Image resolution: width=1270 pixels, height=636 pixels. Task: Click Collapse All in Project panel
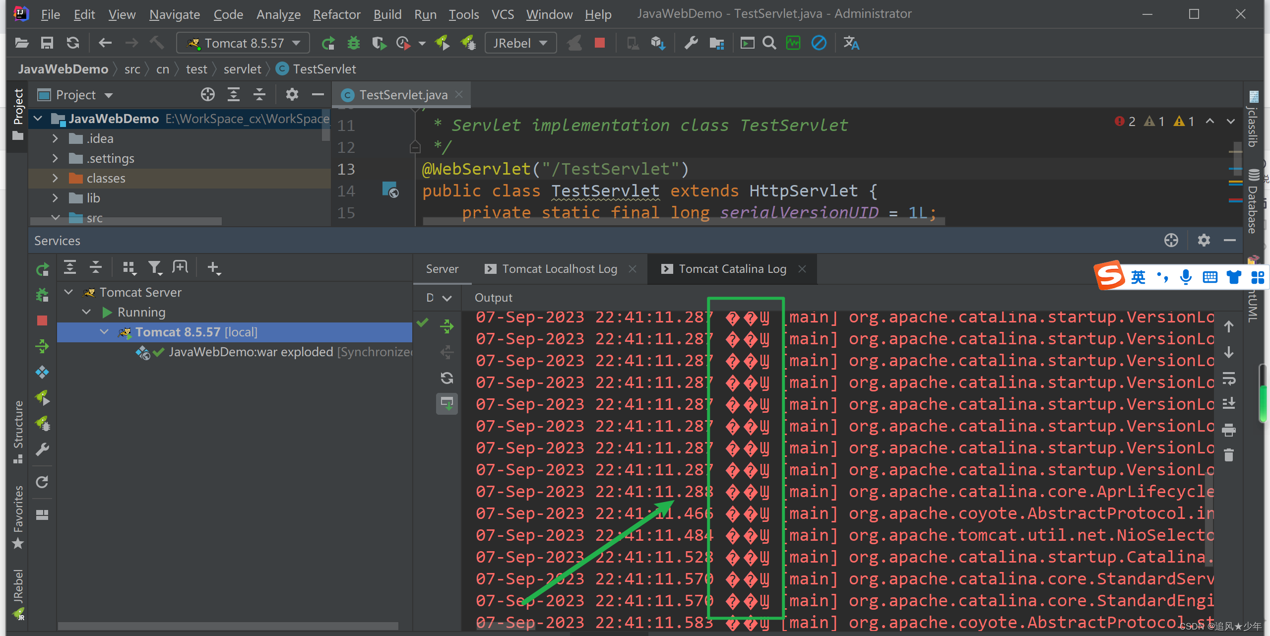pos(259,94)
